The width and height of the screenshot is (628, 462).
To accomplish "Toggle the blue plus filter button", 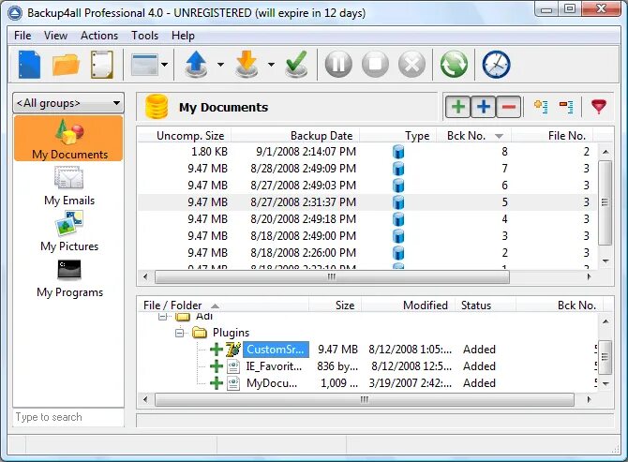I will [x=484, y=107].
